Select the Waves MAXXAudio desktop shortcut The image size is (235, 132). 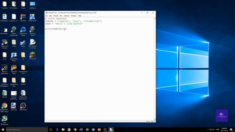tap(14, 31)
